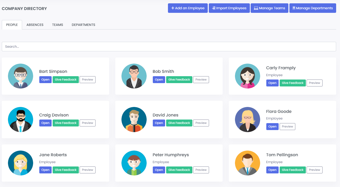Click the people icon on Manage Teams button

tap(256, 8)
